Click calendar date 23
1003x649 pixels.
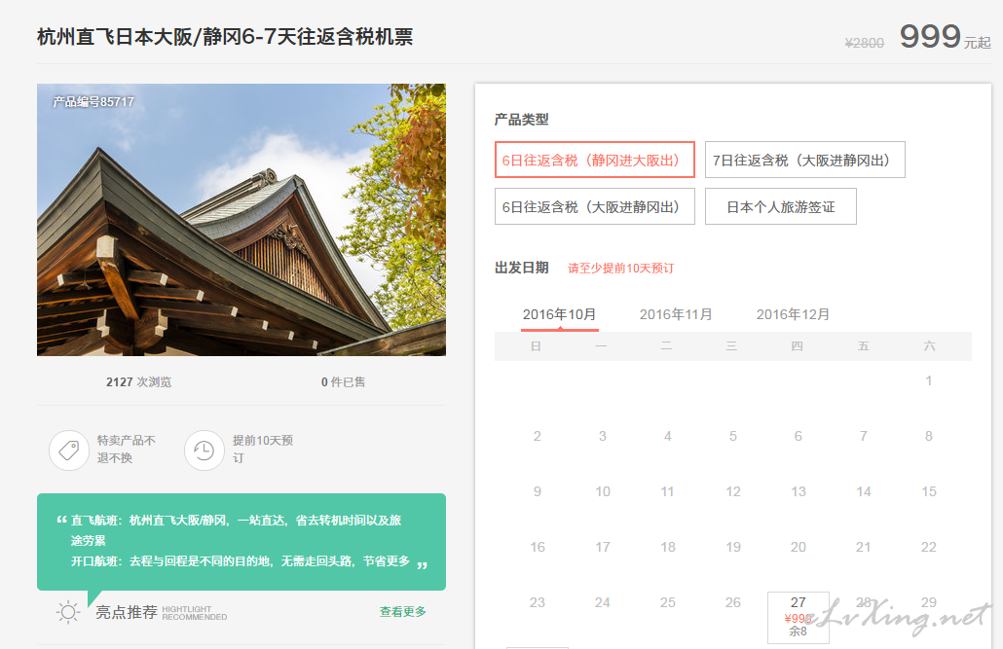[x=538, y=602]
